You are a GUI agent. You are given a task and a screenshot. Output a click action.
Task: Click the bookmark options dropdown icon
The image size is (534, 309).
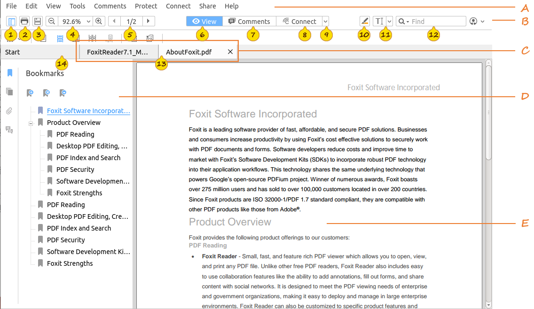(x=63, y=93)
